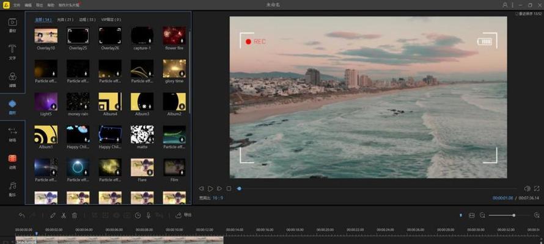The height and width of the screenshot is (244, 544).
Task: Switch to the VIP (0) tab
Action: click(111, 20)
